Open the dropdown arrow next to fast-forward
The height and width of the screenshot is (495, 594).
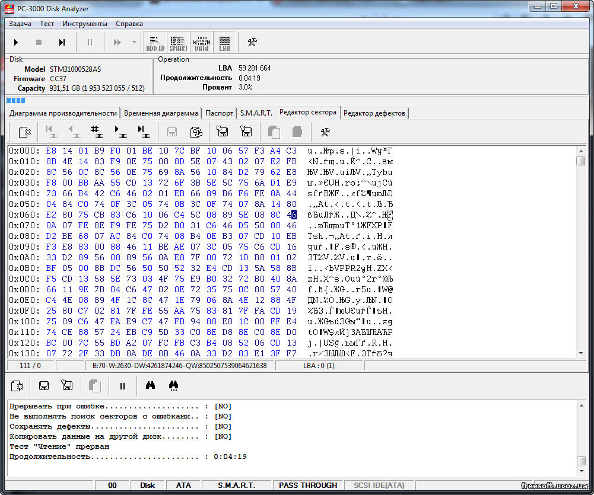pos(134,42)
